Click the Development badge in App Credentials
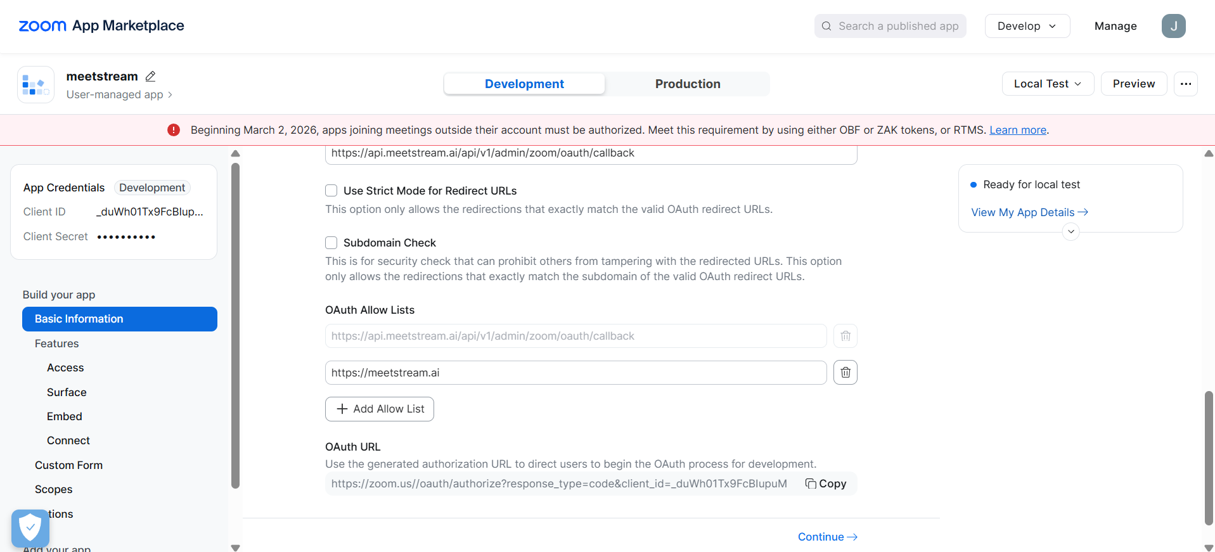This screenshot has height=552, width=1215. (152, 188)
